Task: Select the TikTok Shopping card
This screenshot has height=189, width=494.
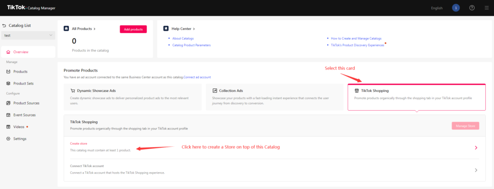Action: [416, 97]
